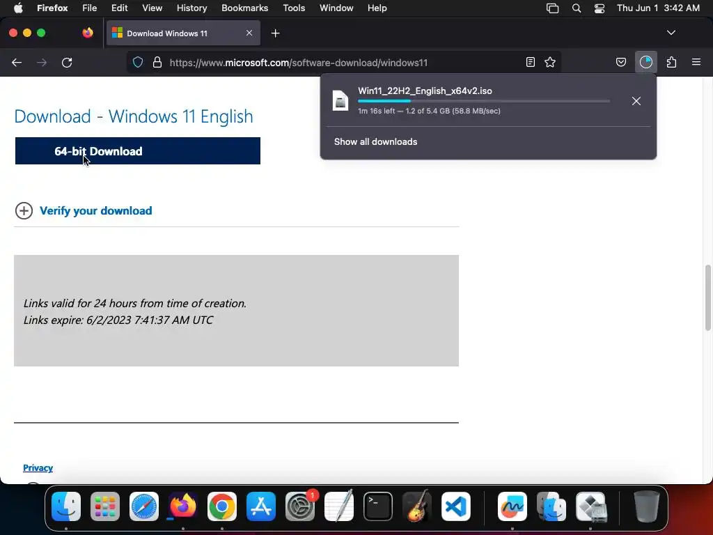713x535 pixels.
Task: Click the page vertical scrollbar thumb
Action: (708, 297)
